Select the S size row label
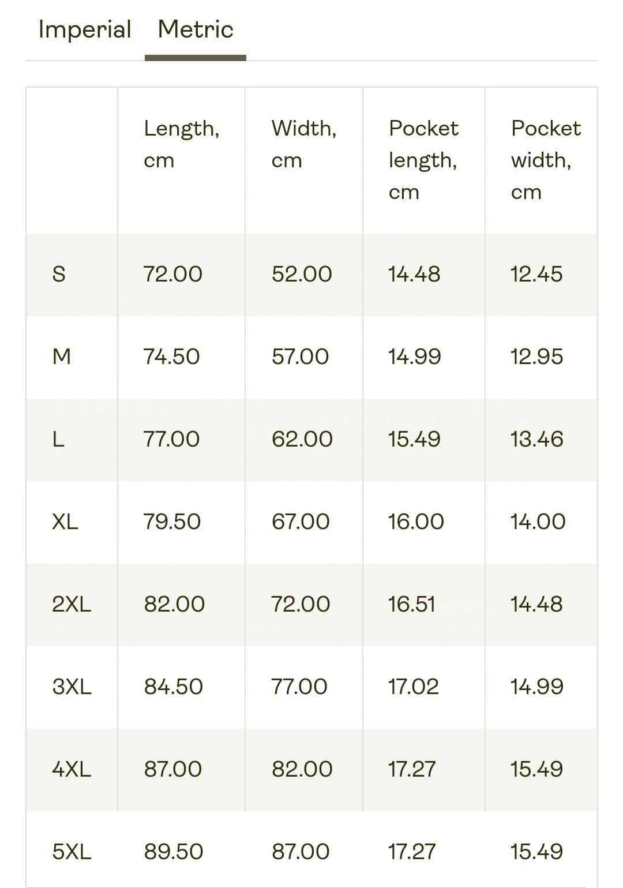Viewport: 623px width, 888px height. pos(59,274)
